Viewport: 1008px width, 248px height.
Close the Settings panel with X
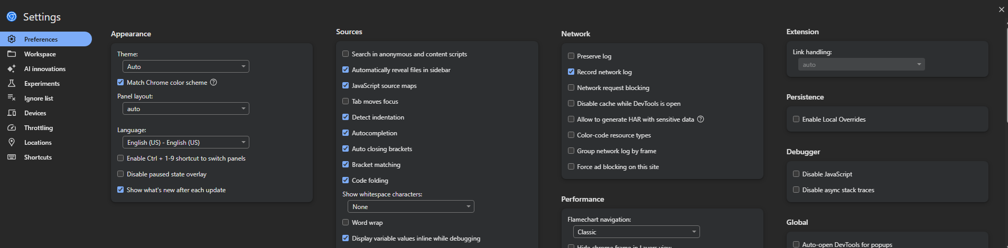(x=1001, y=9)
